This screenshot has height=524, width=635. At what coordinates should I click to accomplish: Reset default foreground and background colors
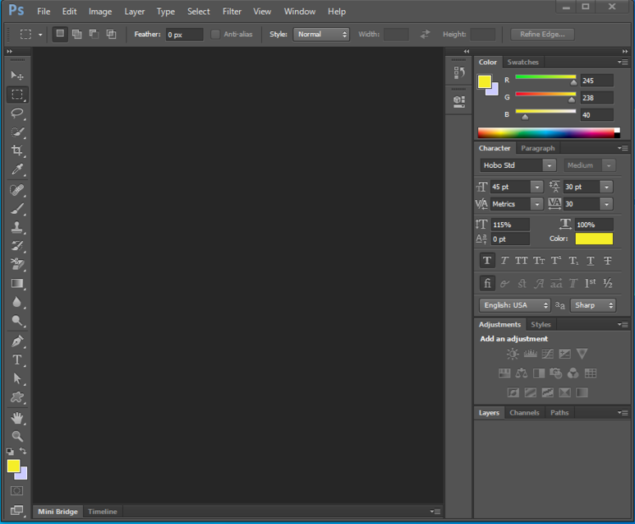pos(10,452)
